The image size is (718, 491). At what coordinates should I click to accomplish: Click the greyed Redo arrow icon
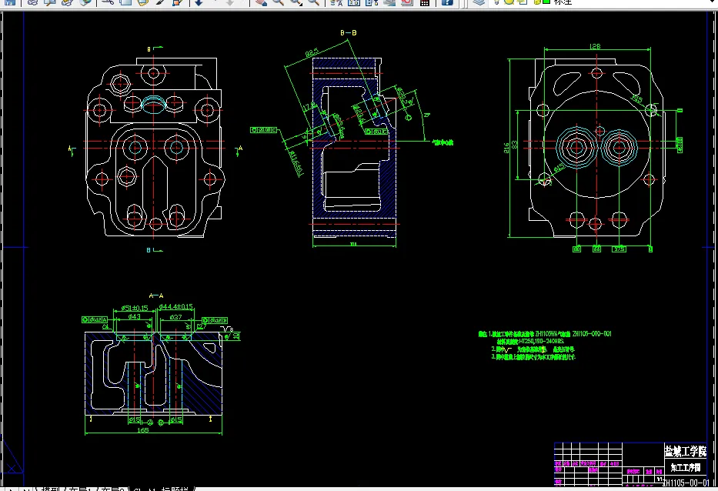[230, 2]
